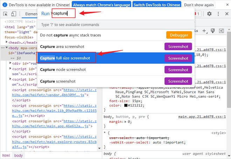Toggle the computed styles sidebar icon
Screen dimensions: 231x159
[x=222, y=31]
